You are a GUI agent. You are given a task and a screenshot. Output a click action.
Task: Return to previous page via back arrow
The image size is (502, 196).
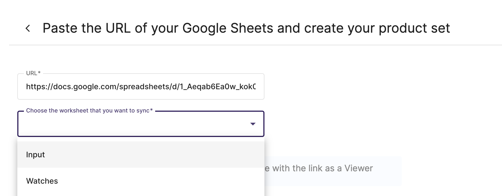click(28, 28)
